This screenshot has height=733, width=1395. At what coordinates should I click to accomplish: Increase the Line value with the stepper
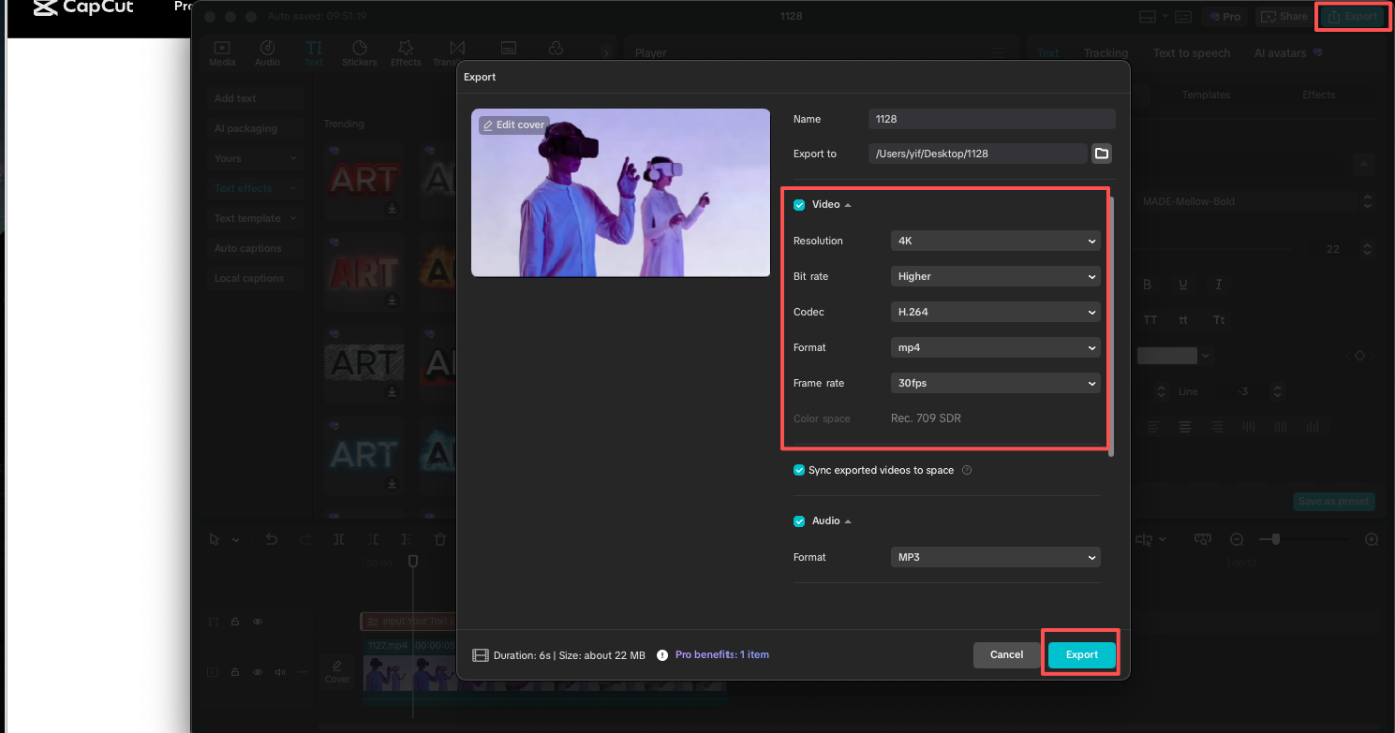click(1277, 386)
